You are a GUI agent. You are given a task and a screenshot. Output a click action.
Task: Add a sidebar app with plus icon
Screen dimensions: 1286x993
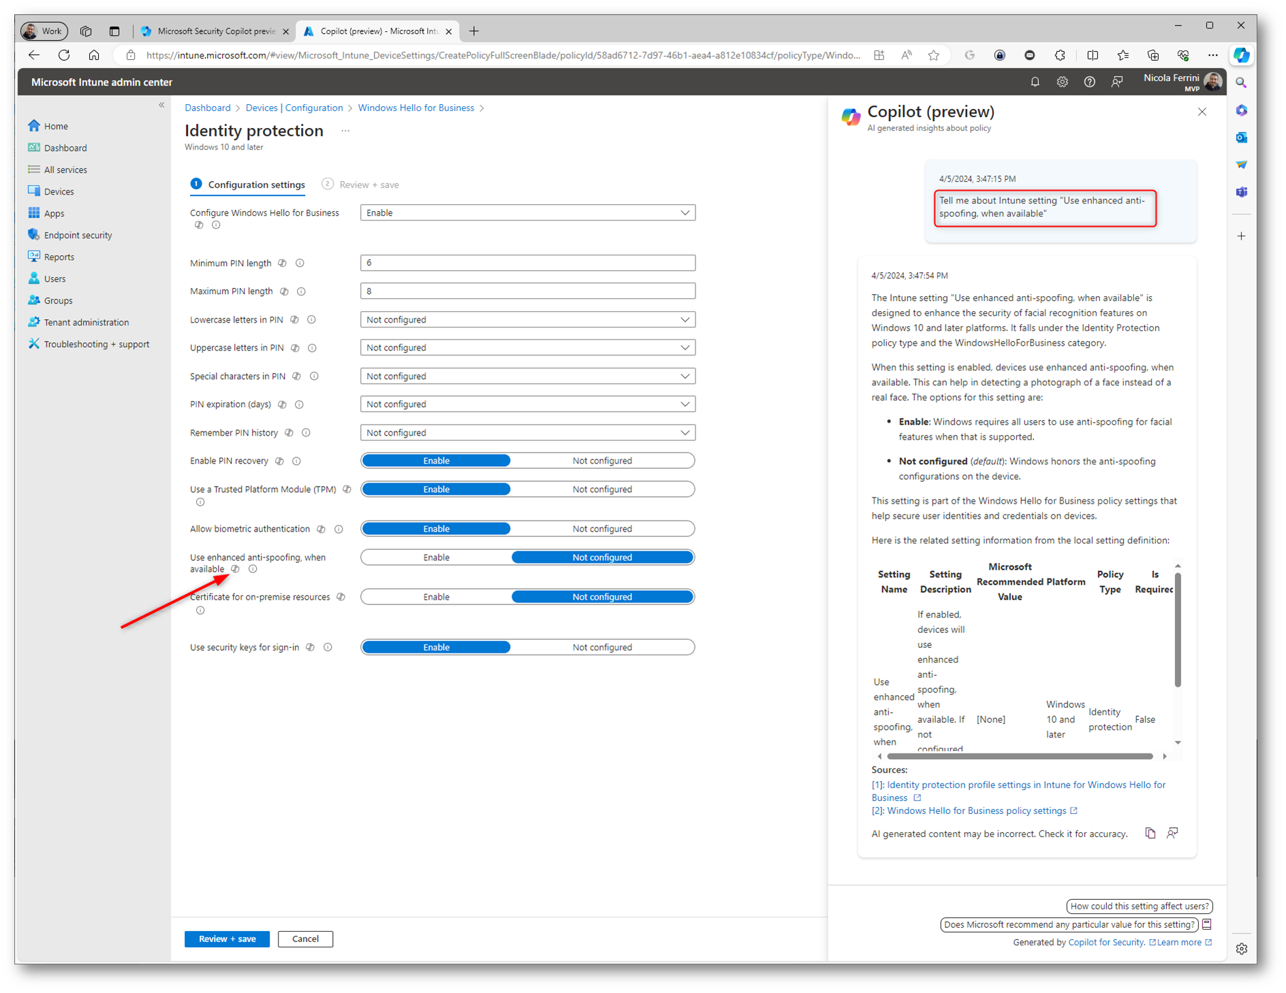[1241, 236]
